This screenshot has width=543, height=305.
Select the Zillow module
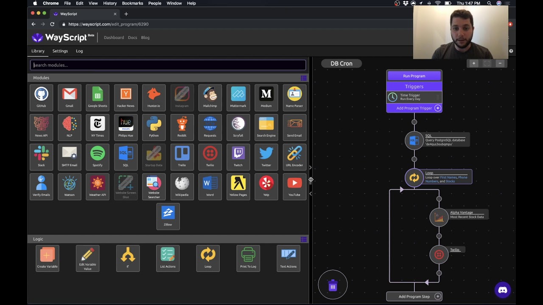point(168,216)
